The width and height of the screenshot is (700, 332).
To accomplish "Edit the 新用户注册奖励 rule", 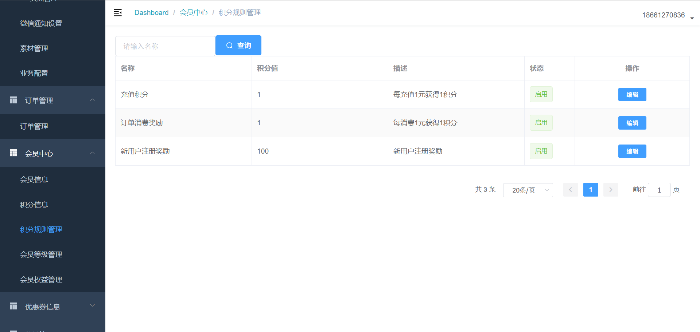I will point(632,151).
